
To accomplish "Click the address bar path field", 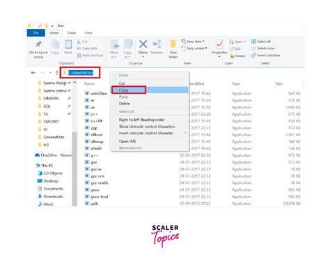I will pyautogui.click(x=80, y=73).
